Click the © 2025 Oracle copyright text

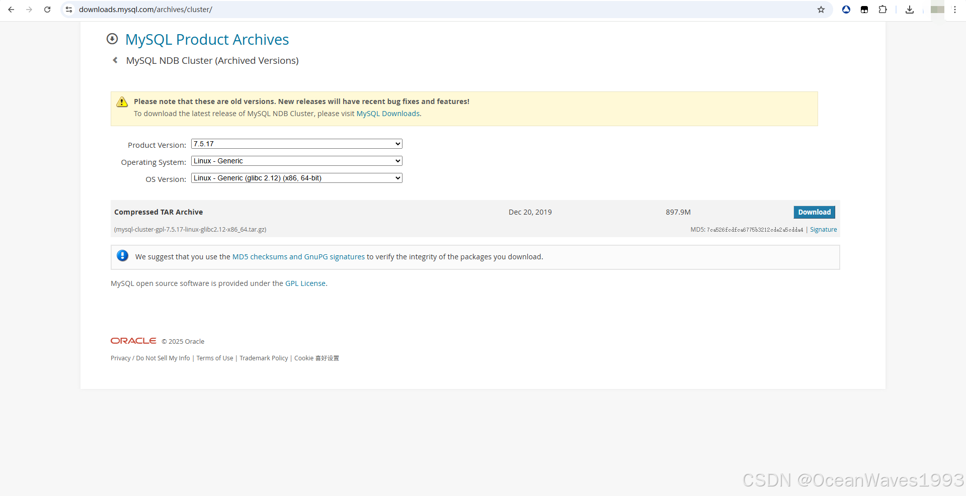(183, 342)
